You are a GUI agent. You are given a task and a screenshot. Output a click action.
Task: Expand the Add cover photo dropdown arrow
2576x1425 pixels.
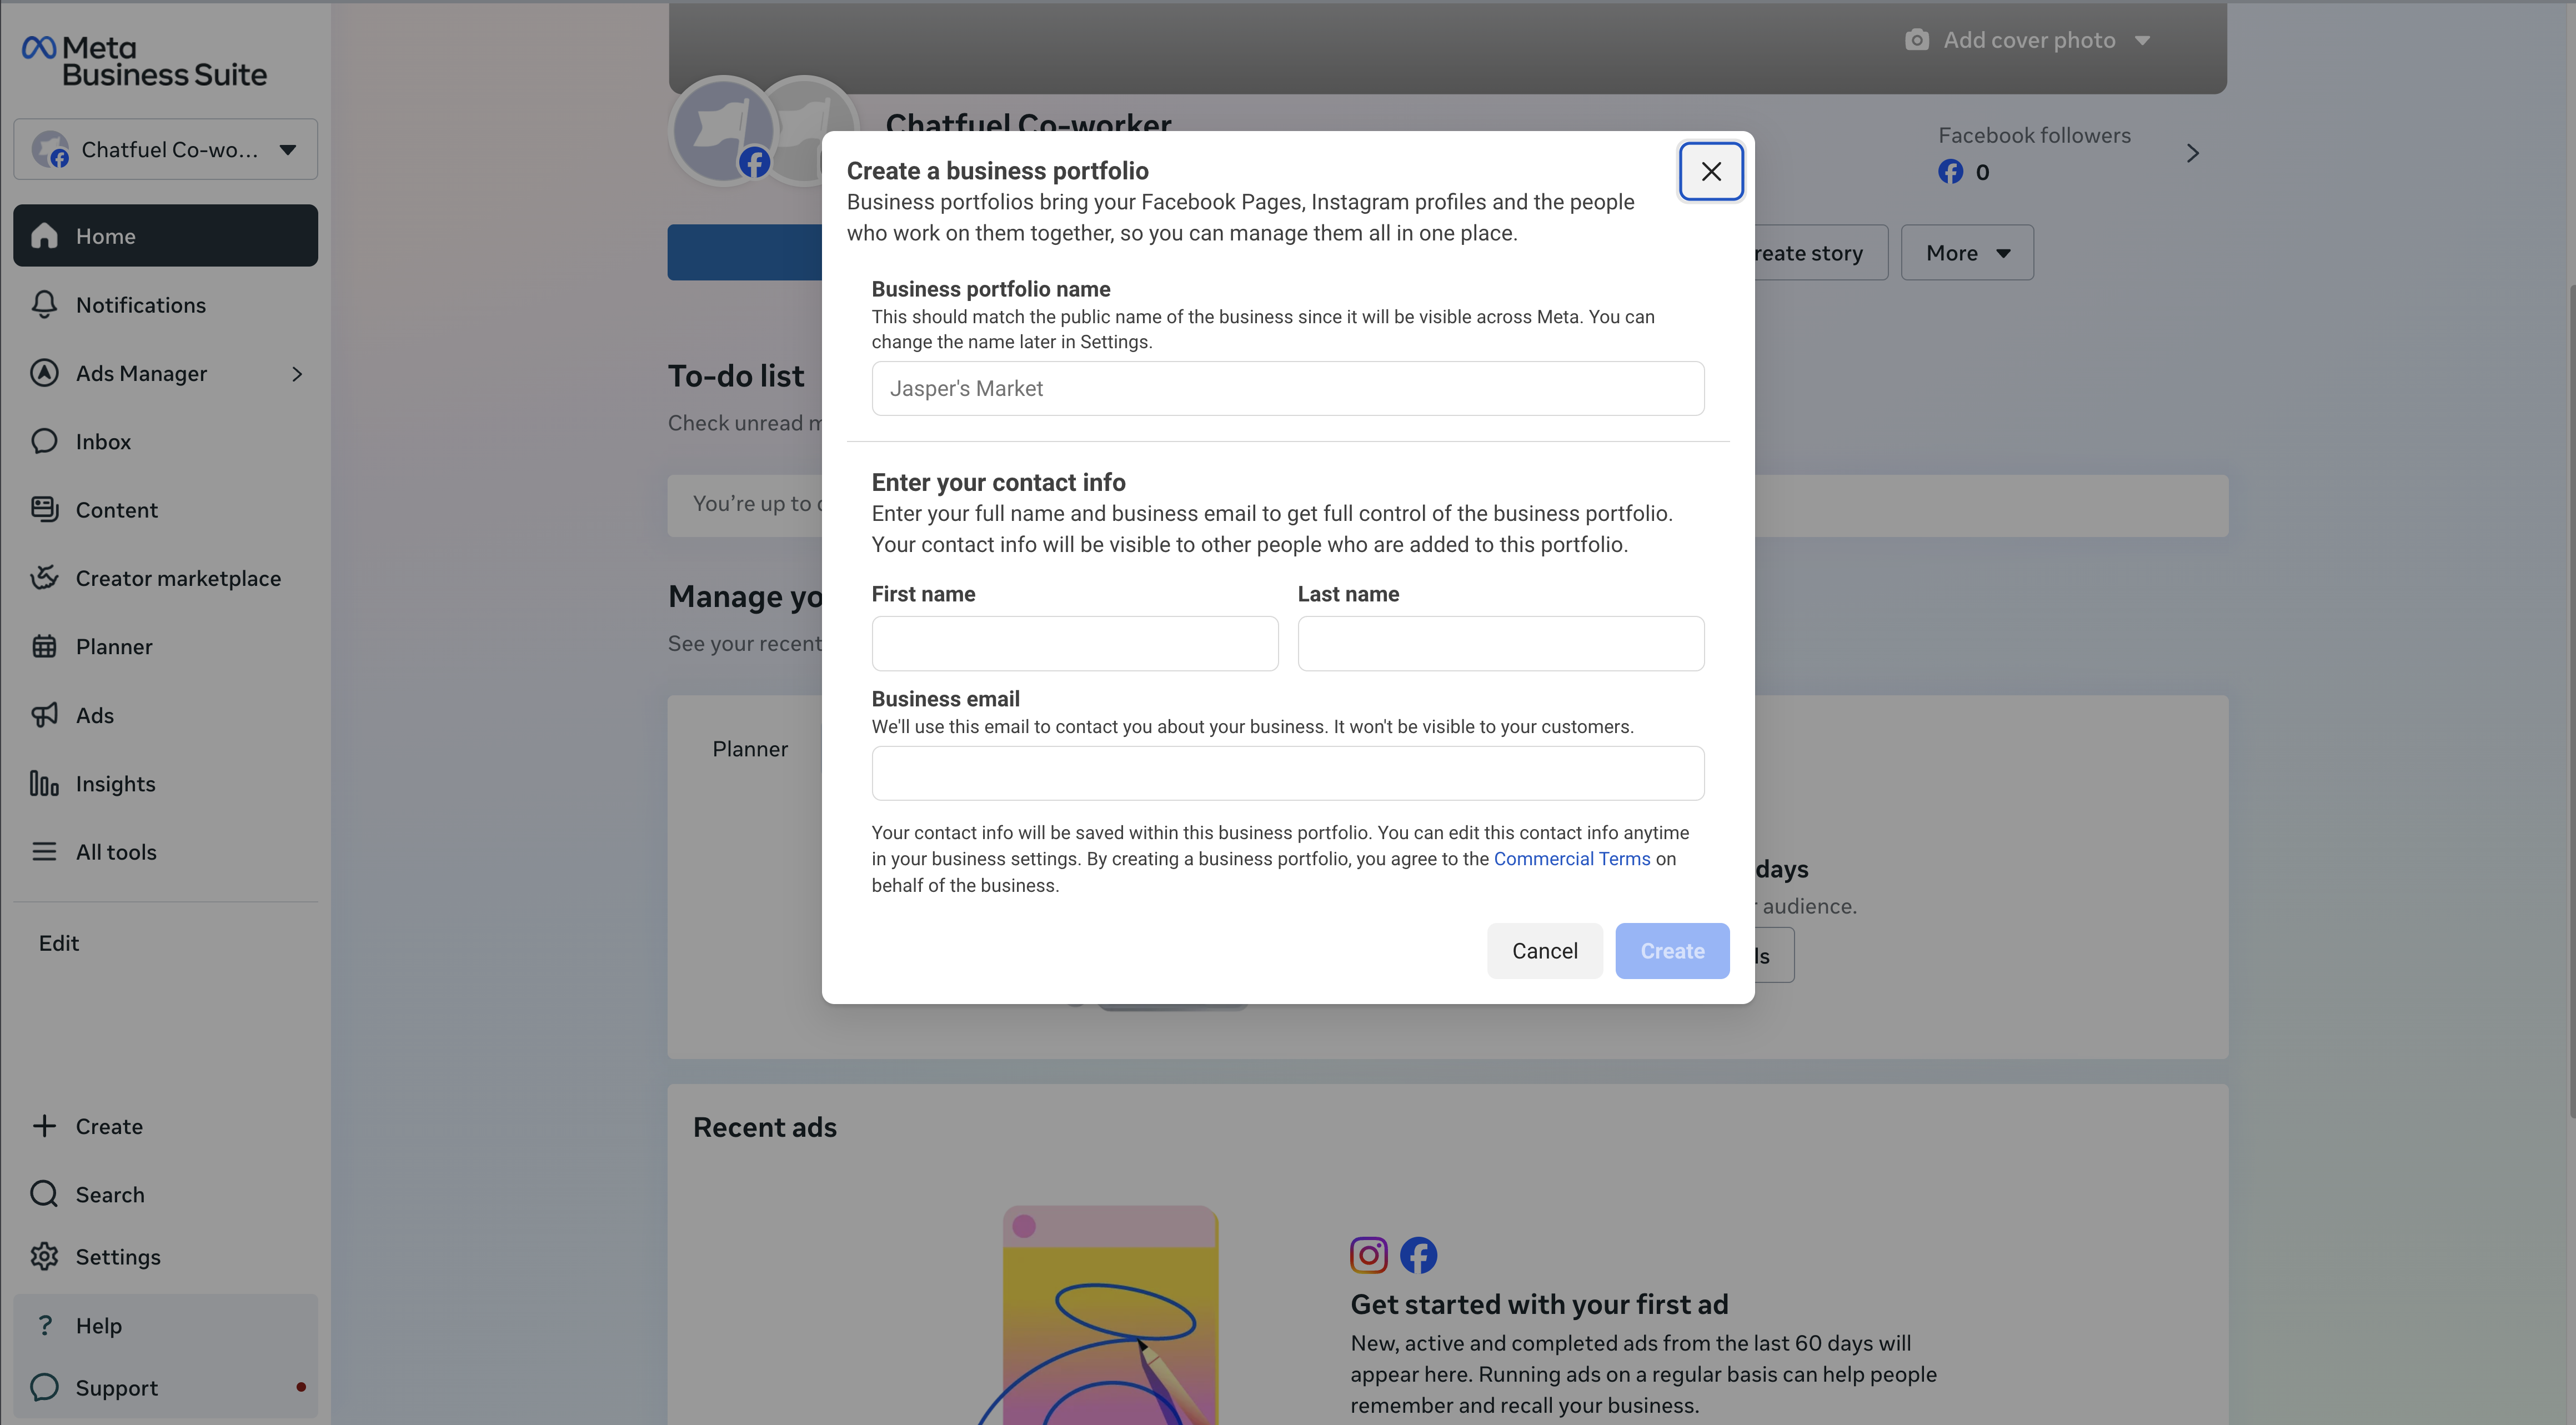pyautogui.click(x=2142, y=41)
